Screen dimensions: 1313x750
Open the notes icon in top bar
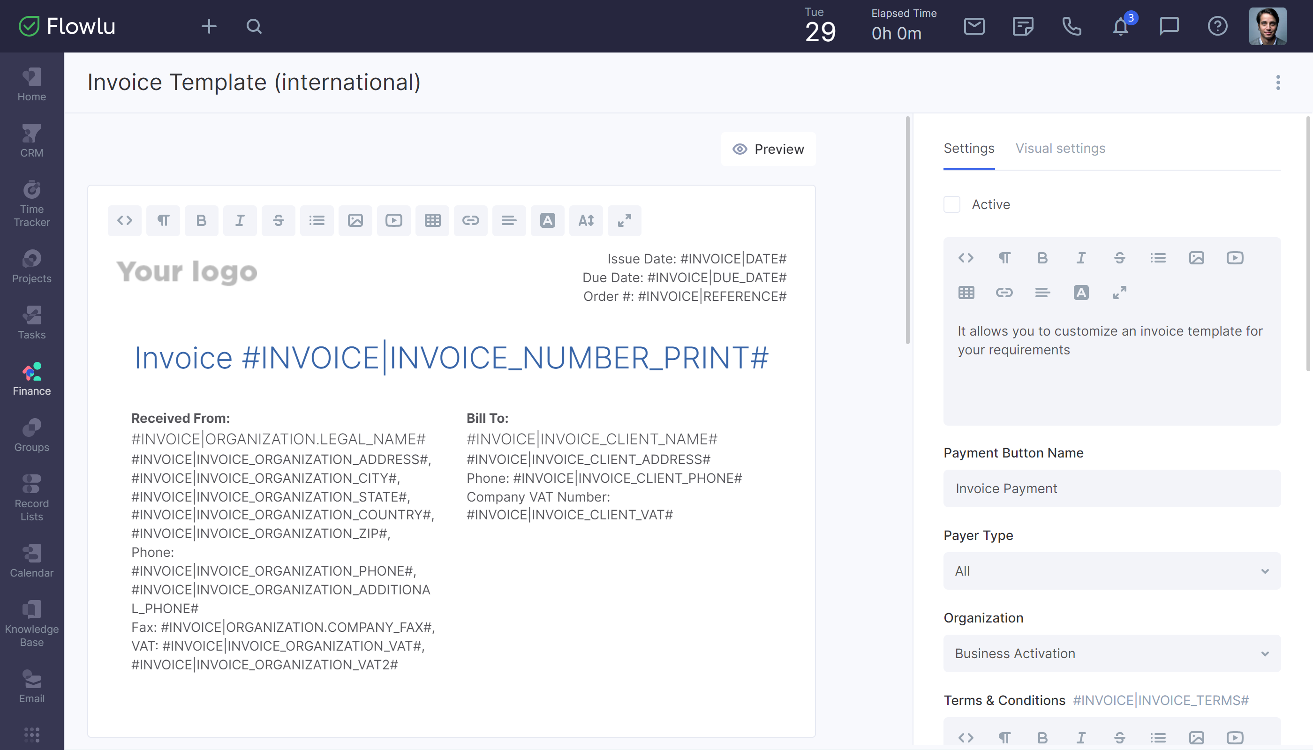1022,26
